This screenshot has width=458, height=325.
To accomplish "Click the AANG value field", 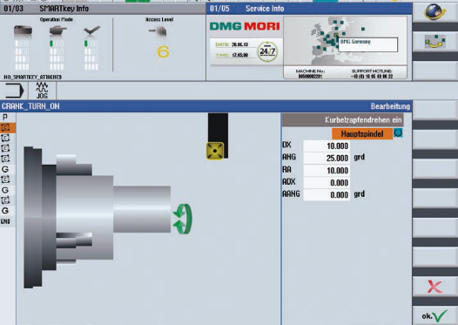I will [x=327, y=194].
